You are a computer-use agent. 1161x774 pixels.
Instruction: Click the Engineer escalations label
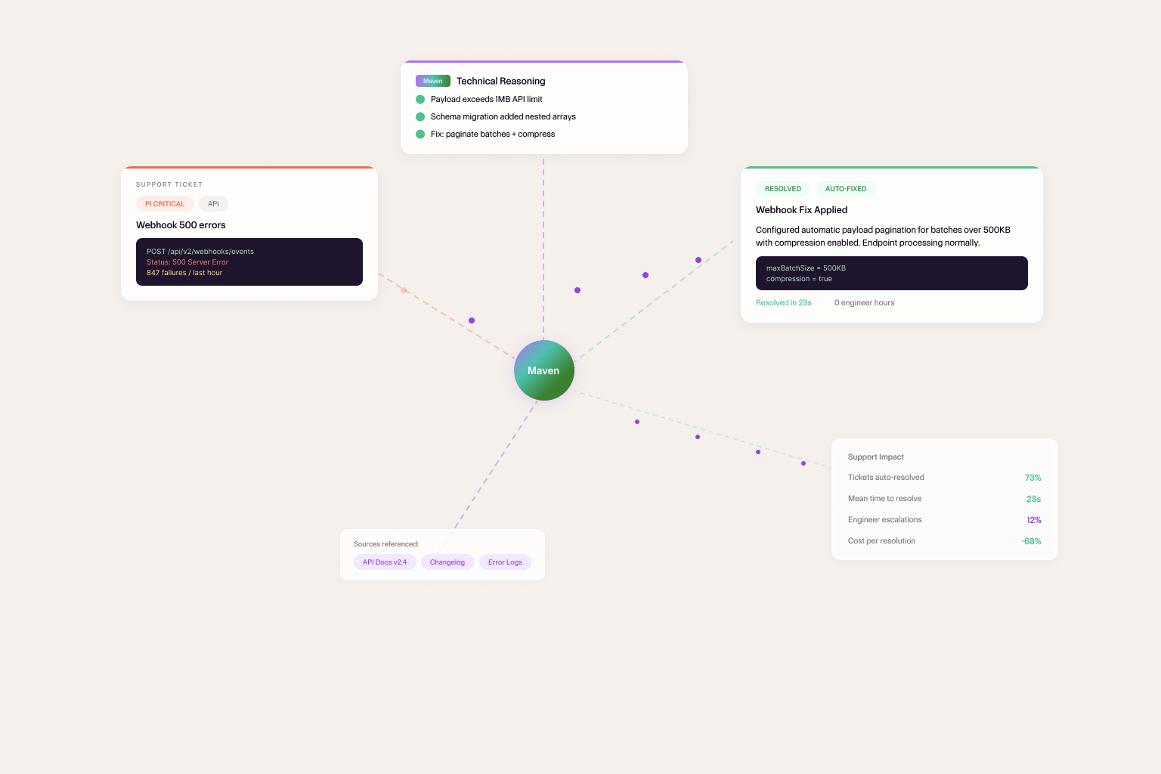[884, 520]
